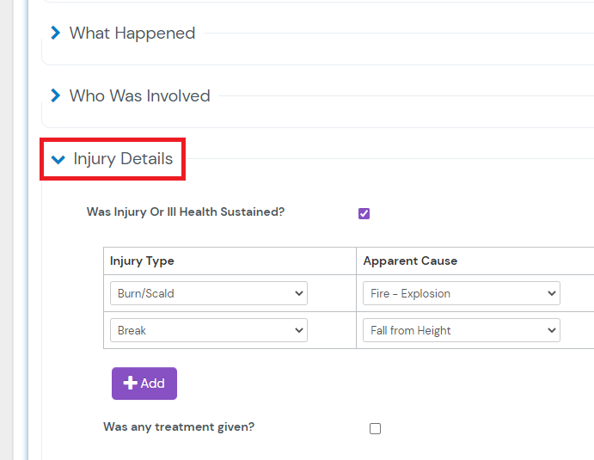Screen dimensions: 594x460
Task: Collapse the Injury Details section title
Action: 123,159
